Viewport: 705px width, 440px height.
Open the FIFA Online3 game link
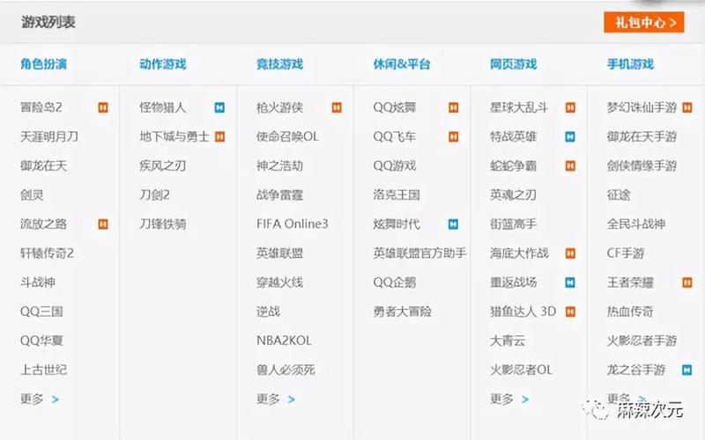pyautogui.click(x=293, y=224)
